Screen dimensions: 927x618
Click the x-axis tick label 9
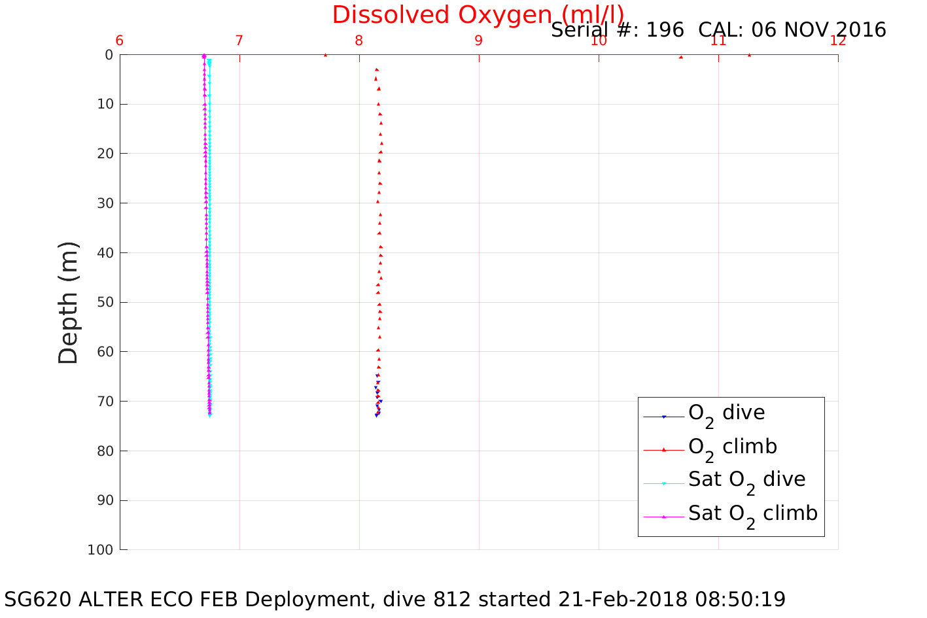pos(479,41)
